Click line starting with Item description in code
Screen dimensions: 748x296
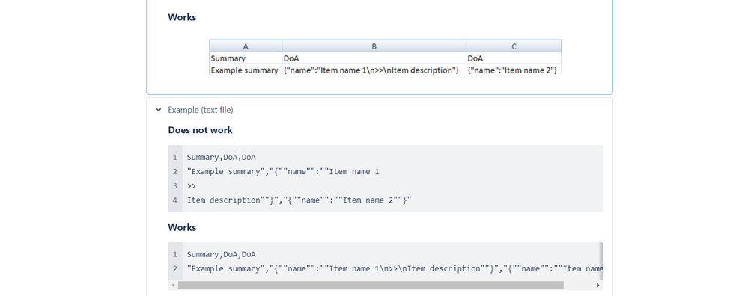pyautogui.click(x=299, y=200)
